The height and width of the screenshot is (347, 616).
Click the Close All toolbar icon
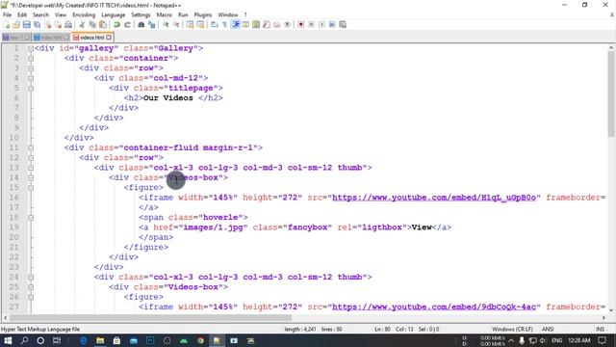[x=58, y=24]
